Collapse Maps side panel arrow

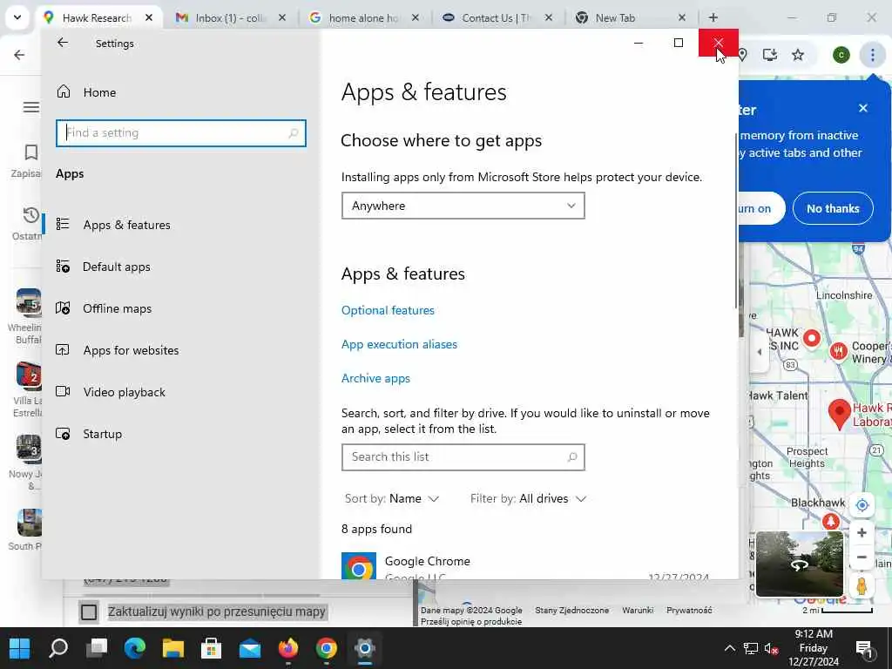click(x=760, y=352)
